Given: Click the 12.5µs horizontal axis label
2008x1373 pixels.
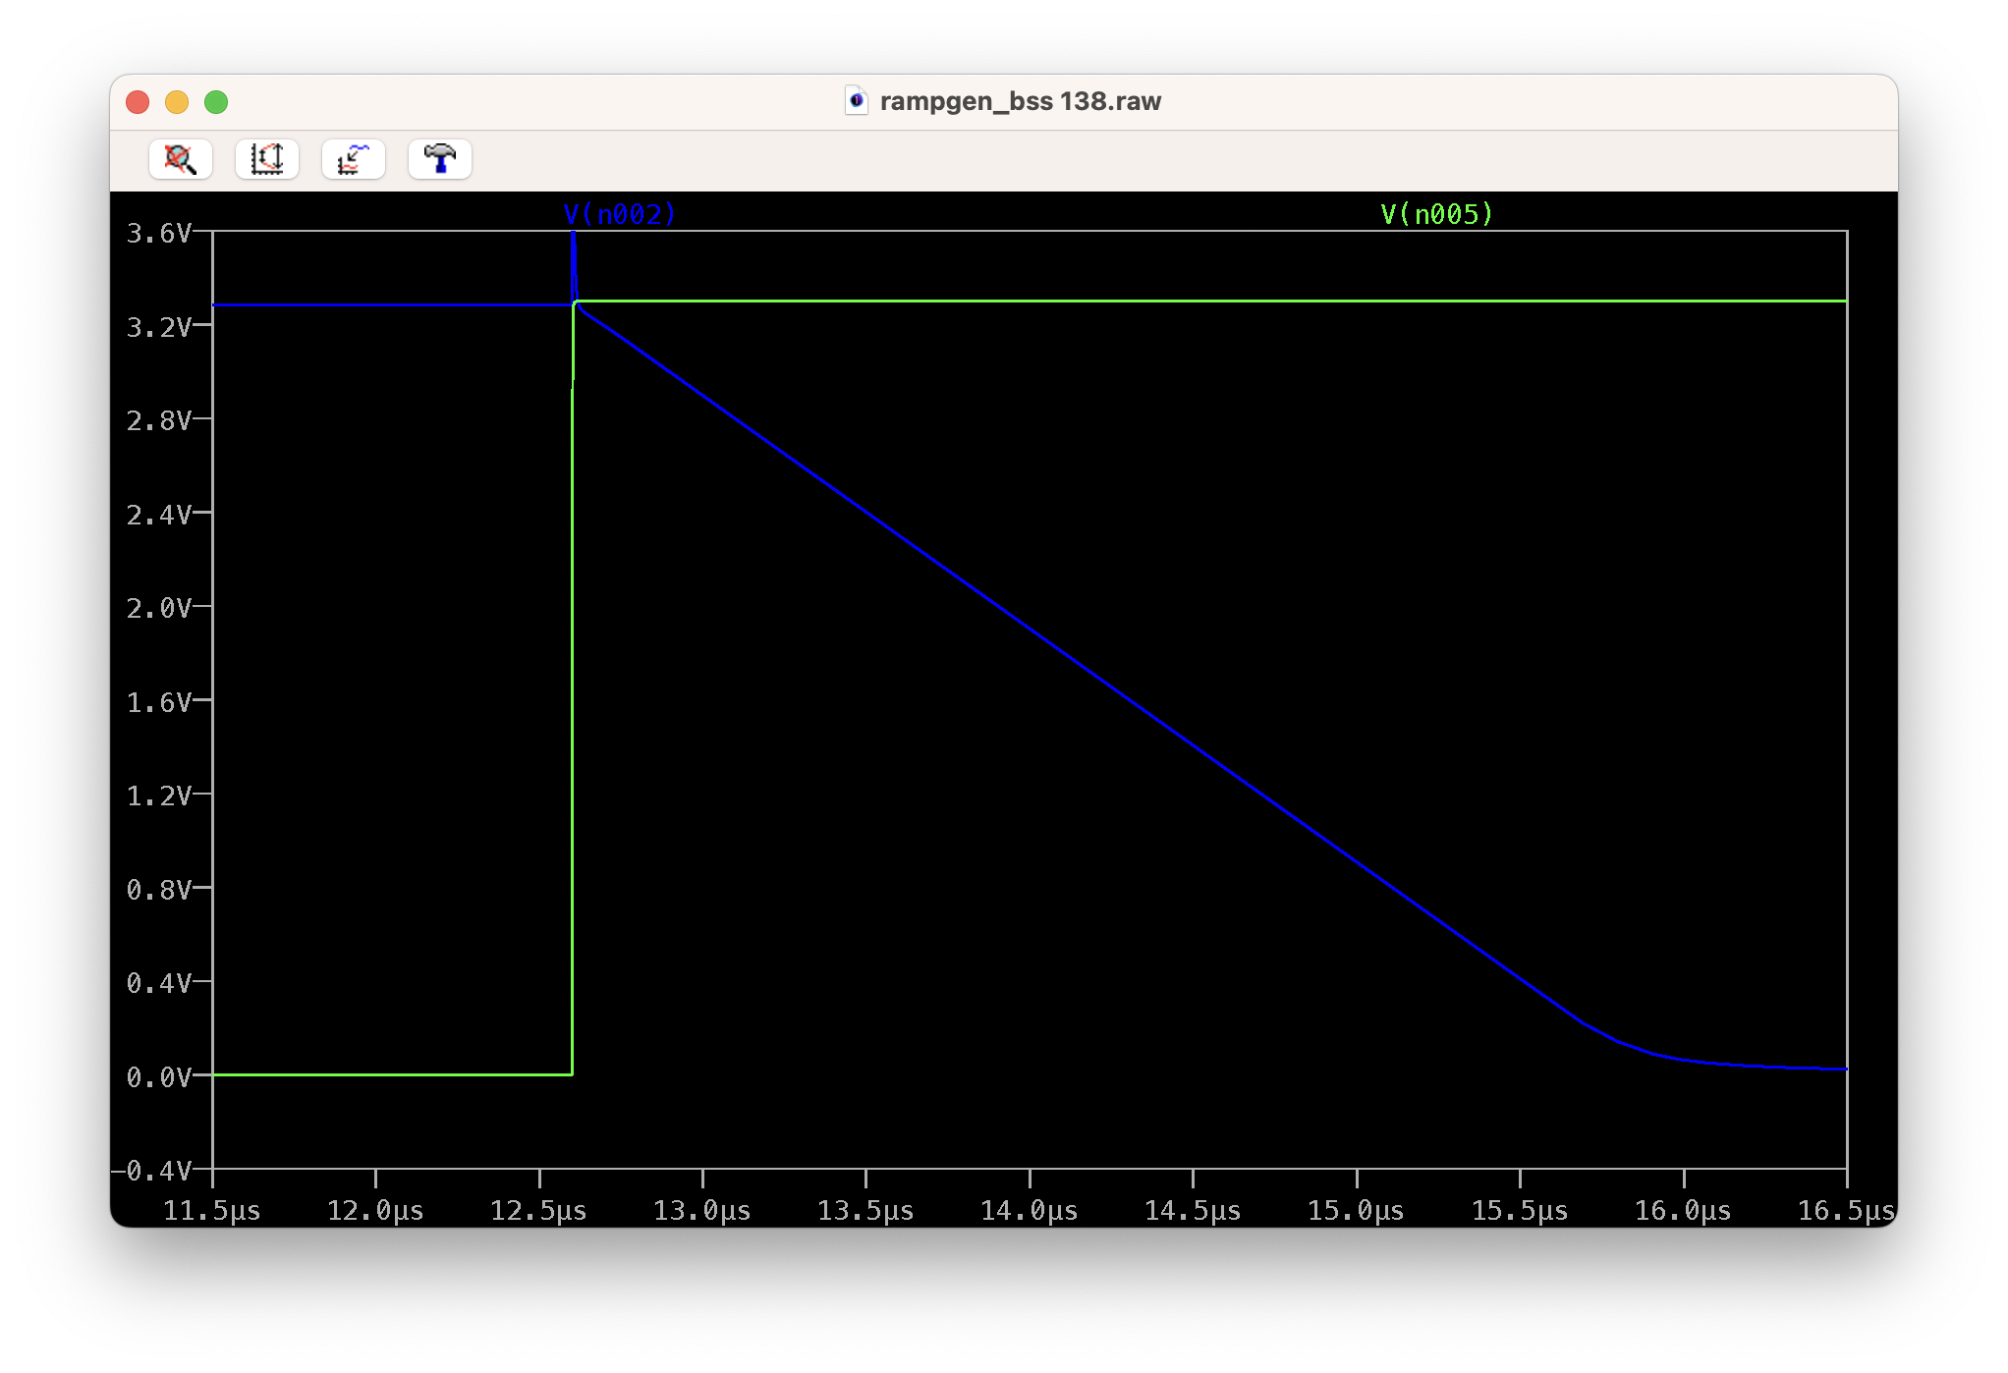Looking at the screenshot, I should tap(539, 1210).
